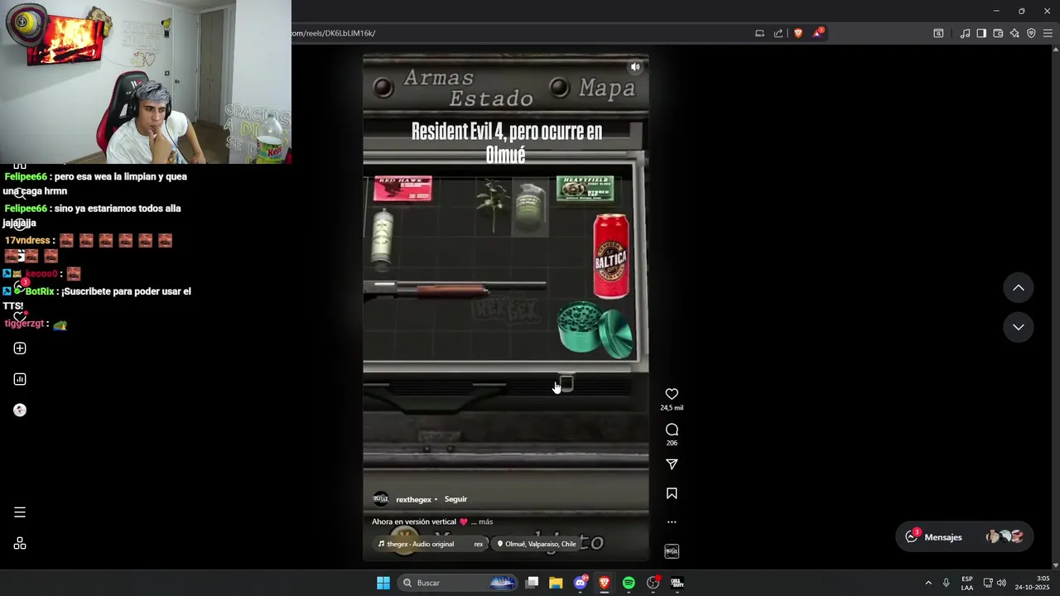Click the 17vndress chat username
Viewport: 1060px width, 596px height.
(x=27, y=240)
